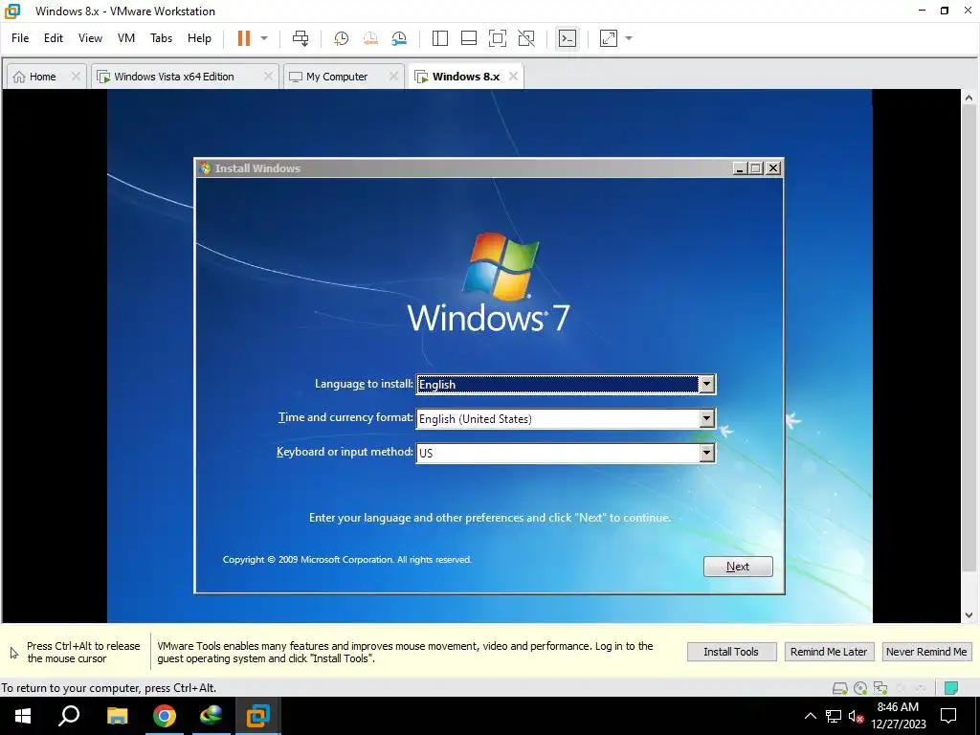Viewport: 980px width, 735px height.
Task: Close the Home tab
Action: [x=76, y=76]
